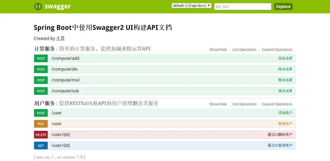Click List Operations for 计算服务 section
This screenshot has width=330, height=161.
pos(244,50)
